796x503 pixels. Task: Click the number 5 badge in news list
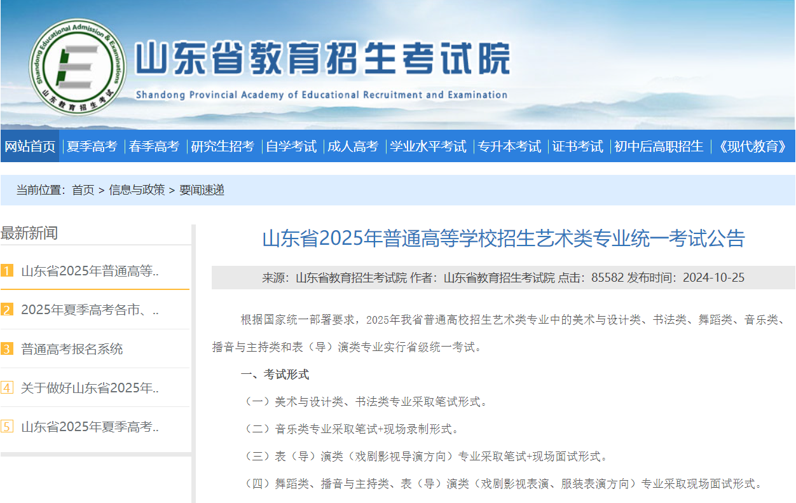click(7, 427)
